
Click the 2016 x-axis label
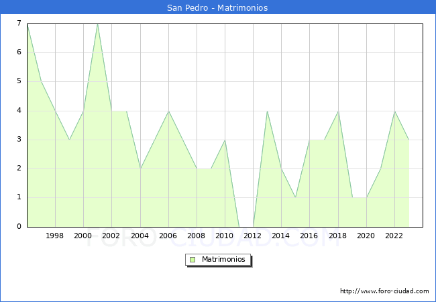point(309,236)
